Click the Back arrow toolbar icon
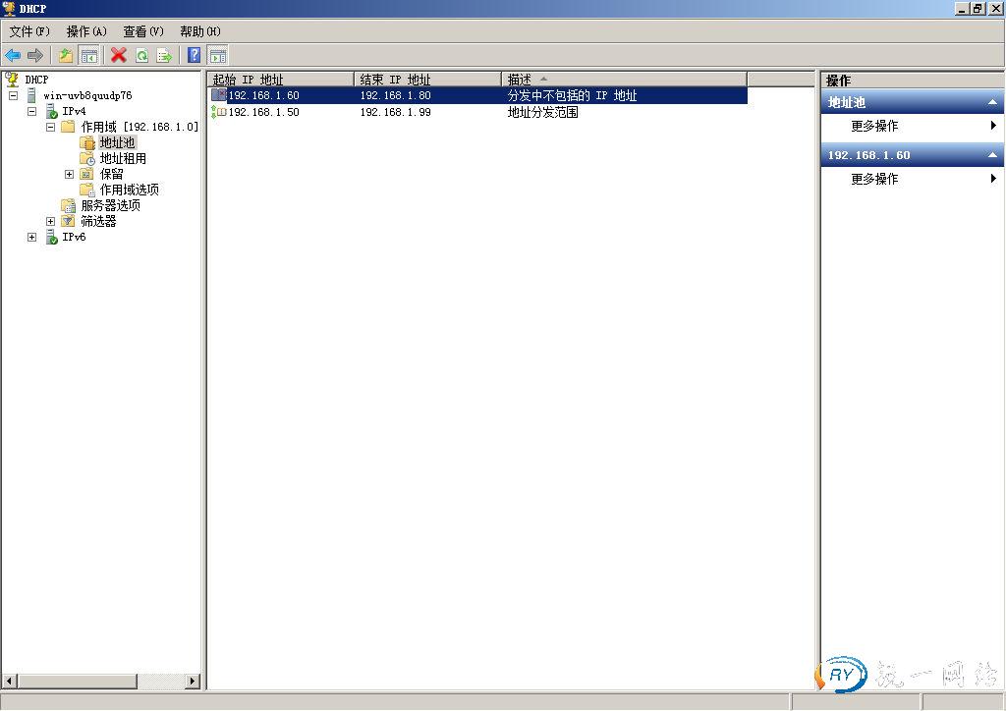 [13, 55]
